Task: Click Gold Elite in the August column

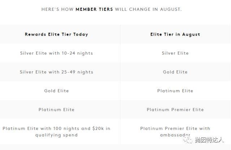Action: [x=175, y=72]
